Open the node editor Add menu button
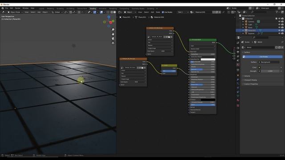 click(152, 12)
